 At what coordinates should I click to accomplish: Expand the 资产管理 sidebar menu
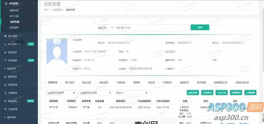(x=34, y=36)
